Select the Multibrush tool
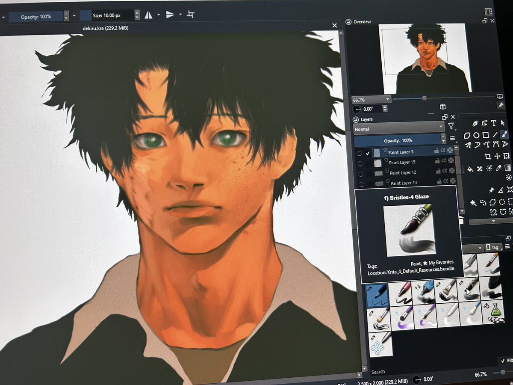513x385 pixels. (x=468, y=145)
